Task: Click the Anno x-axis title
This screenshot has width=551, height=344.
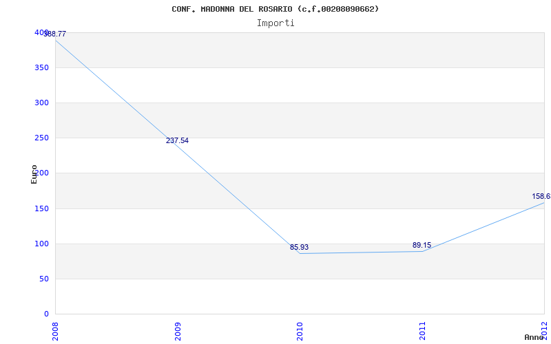Action: (534, 337)
